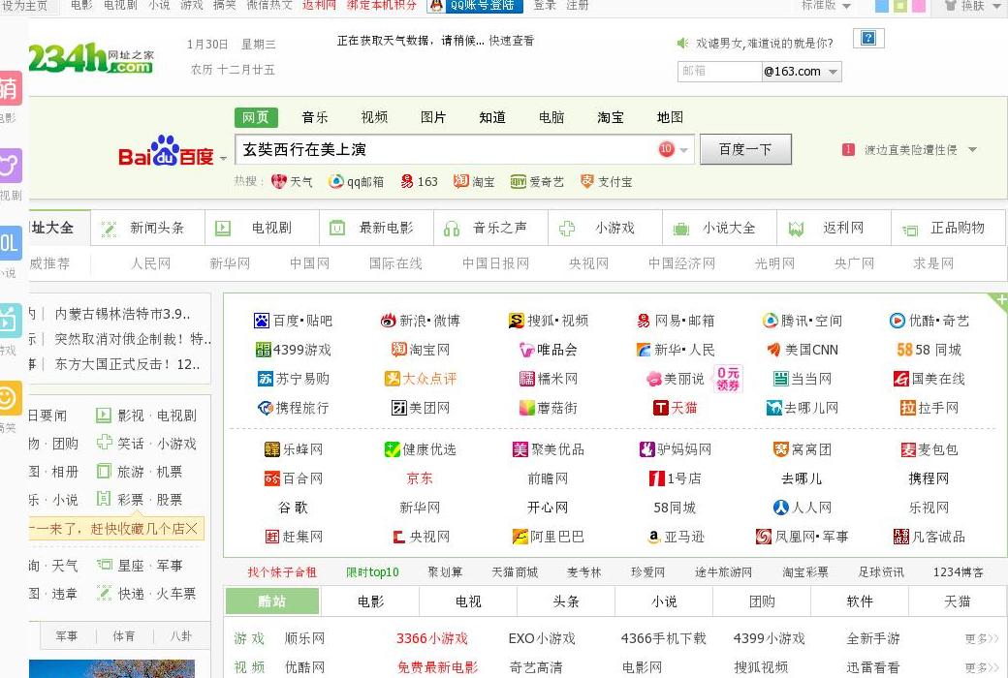Expand the 渡边直美 hot topics dropdown
Image resolution: width=1008 pixels, height=678 pixels.
(x=973, y=150)
